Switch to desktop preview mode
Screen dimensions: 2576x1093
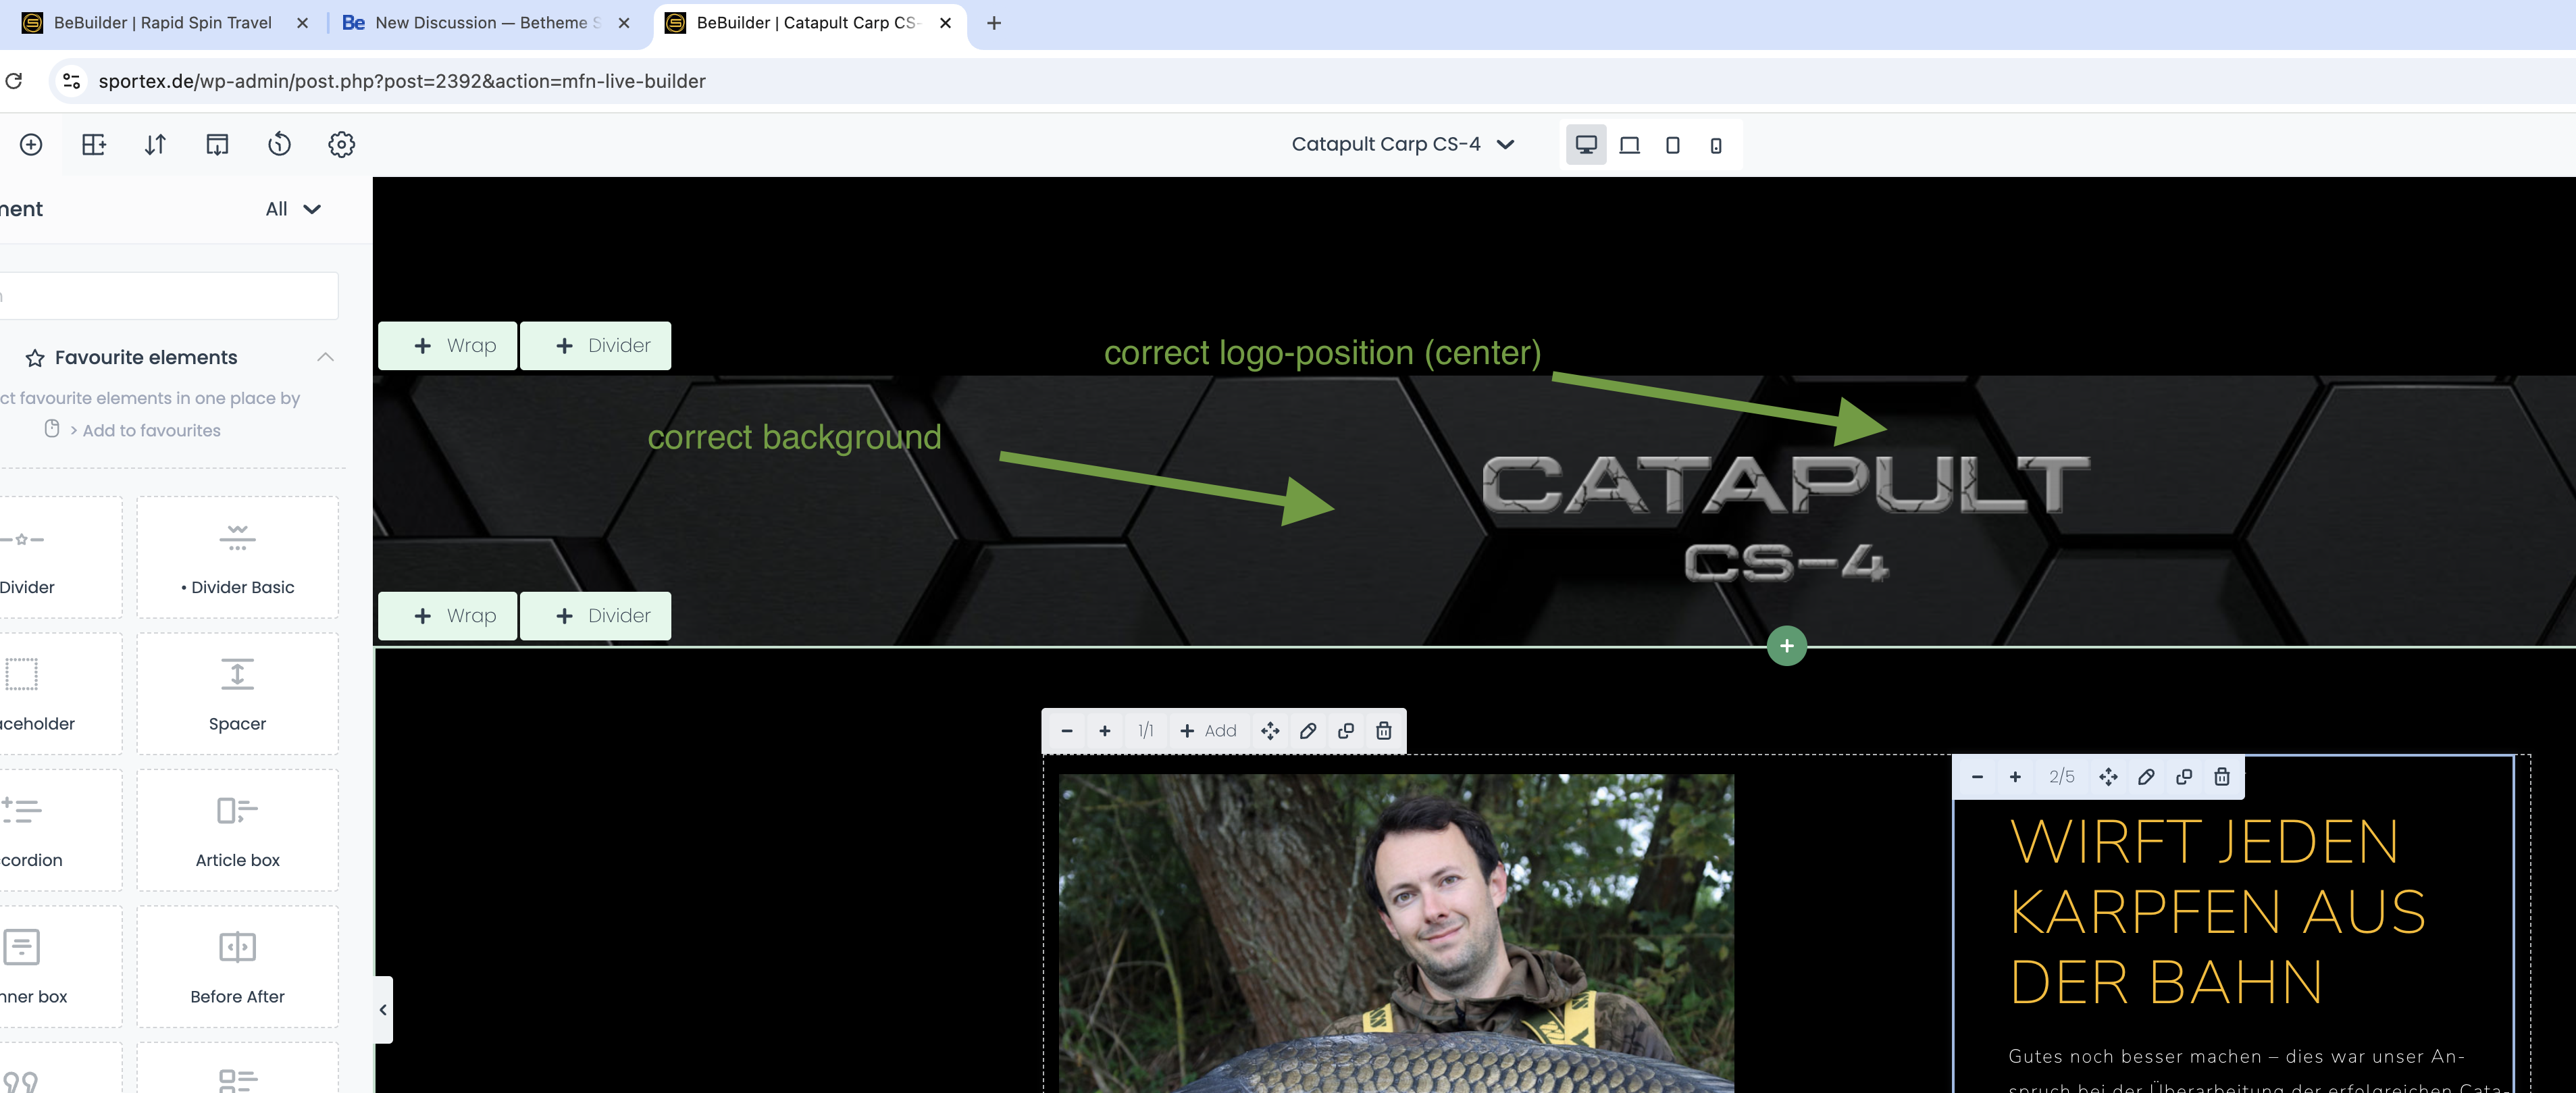click(1586, 145)
